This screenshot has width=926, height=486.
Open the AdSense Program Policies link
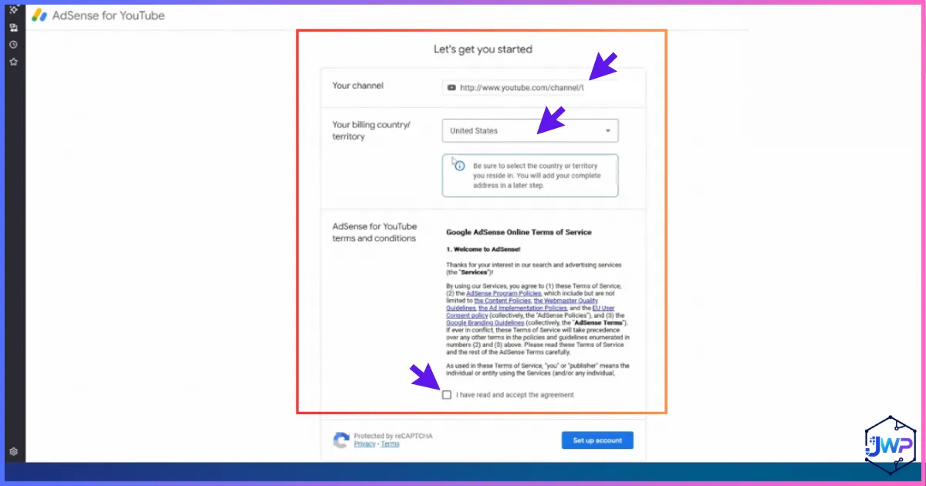[504, 294]
